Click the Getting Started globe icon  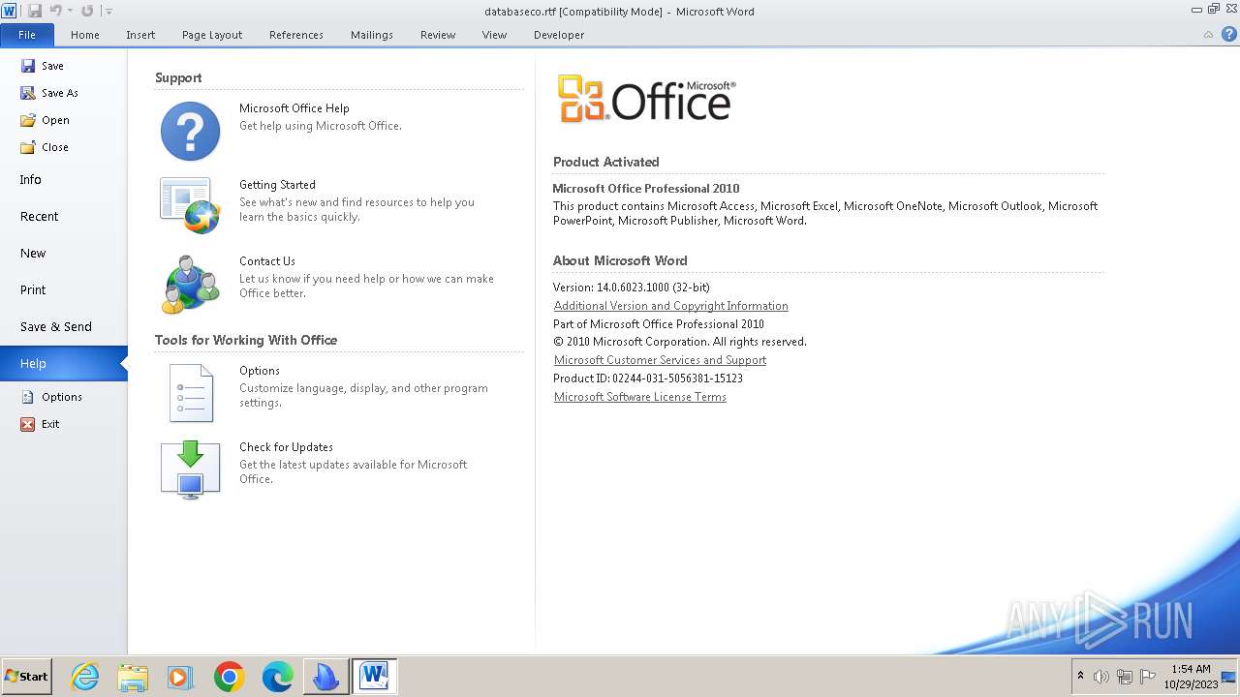pos(190,205)
